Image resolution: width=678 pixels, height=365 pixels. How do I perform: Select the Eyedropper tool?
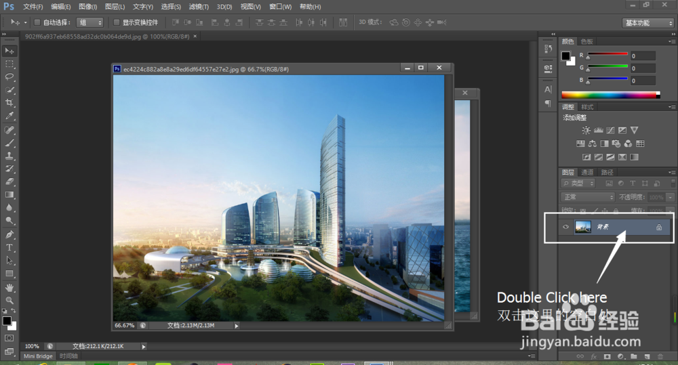tap(9, 116)
